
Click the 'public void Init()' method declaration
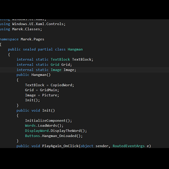(x=35, y=111)
